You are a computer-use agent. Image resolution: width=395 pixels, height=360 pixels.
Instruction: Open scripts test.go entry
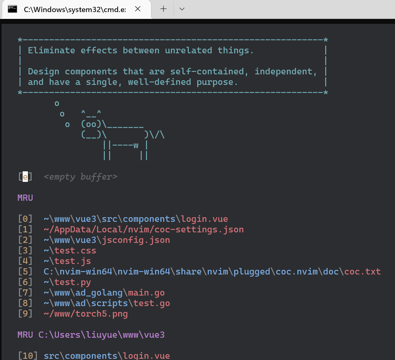(x=107, y=303)
